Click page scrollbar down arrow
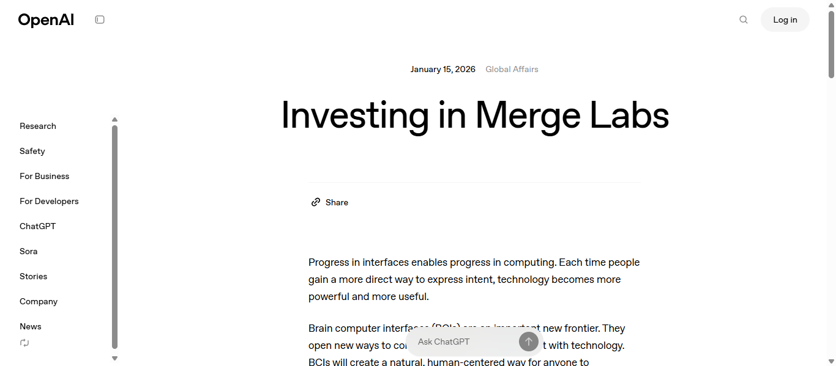 831,361
